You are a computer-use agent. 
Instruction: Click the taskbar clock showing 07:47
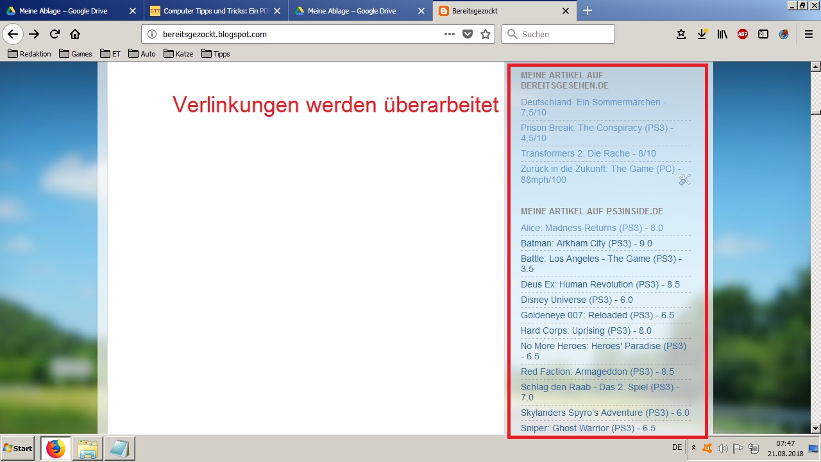[785, 448]
